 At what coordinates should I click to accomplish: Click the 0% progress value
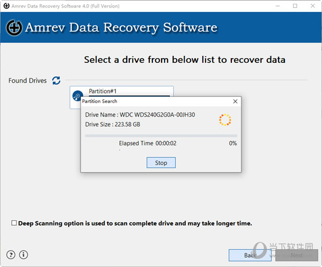coord(233,143)
